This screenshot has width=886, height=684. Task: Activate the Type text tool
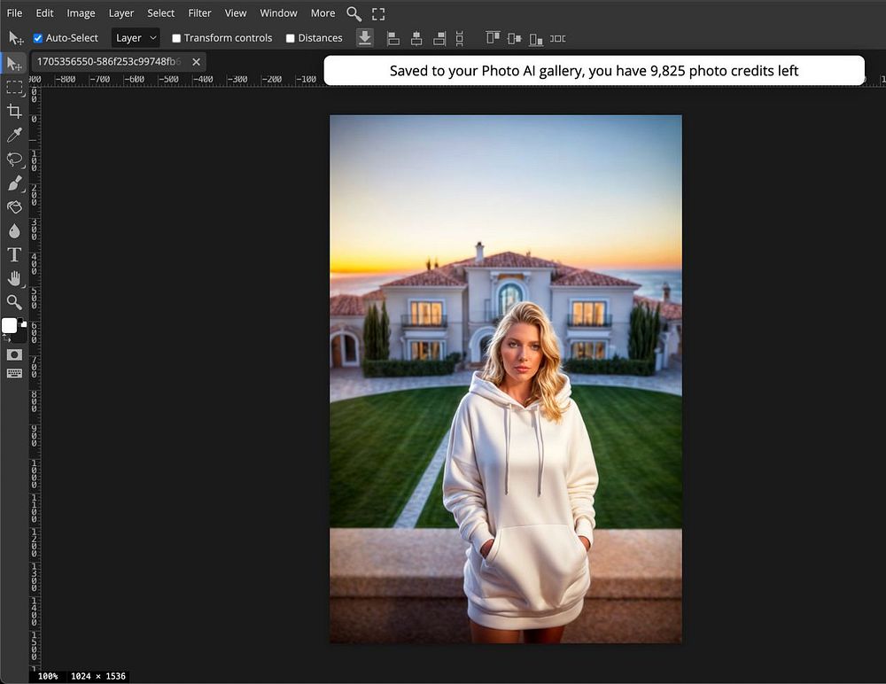coord(14,255)
